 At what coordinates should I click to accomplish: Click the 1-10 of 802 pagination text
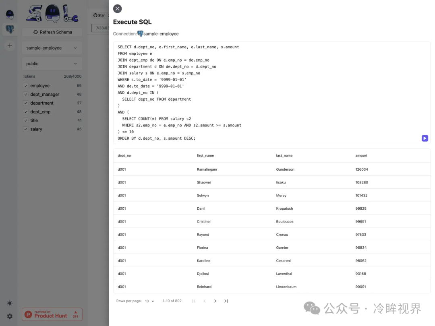(x=172, y=301)
